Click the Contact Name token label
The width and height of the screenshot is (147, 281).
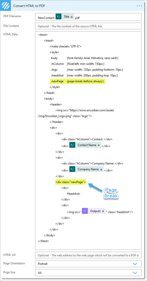tap(87, 145)
